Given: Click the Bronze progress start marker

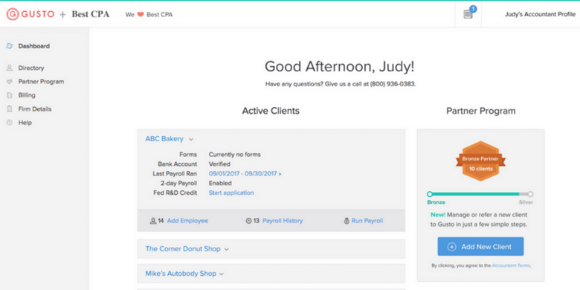Looking at the screenshot, I should 430,194.
